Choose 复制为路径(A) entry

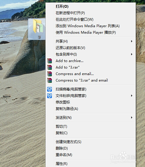[x=91, y=109]
